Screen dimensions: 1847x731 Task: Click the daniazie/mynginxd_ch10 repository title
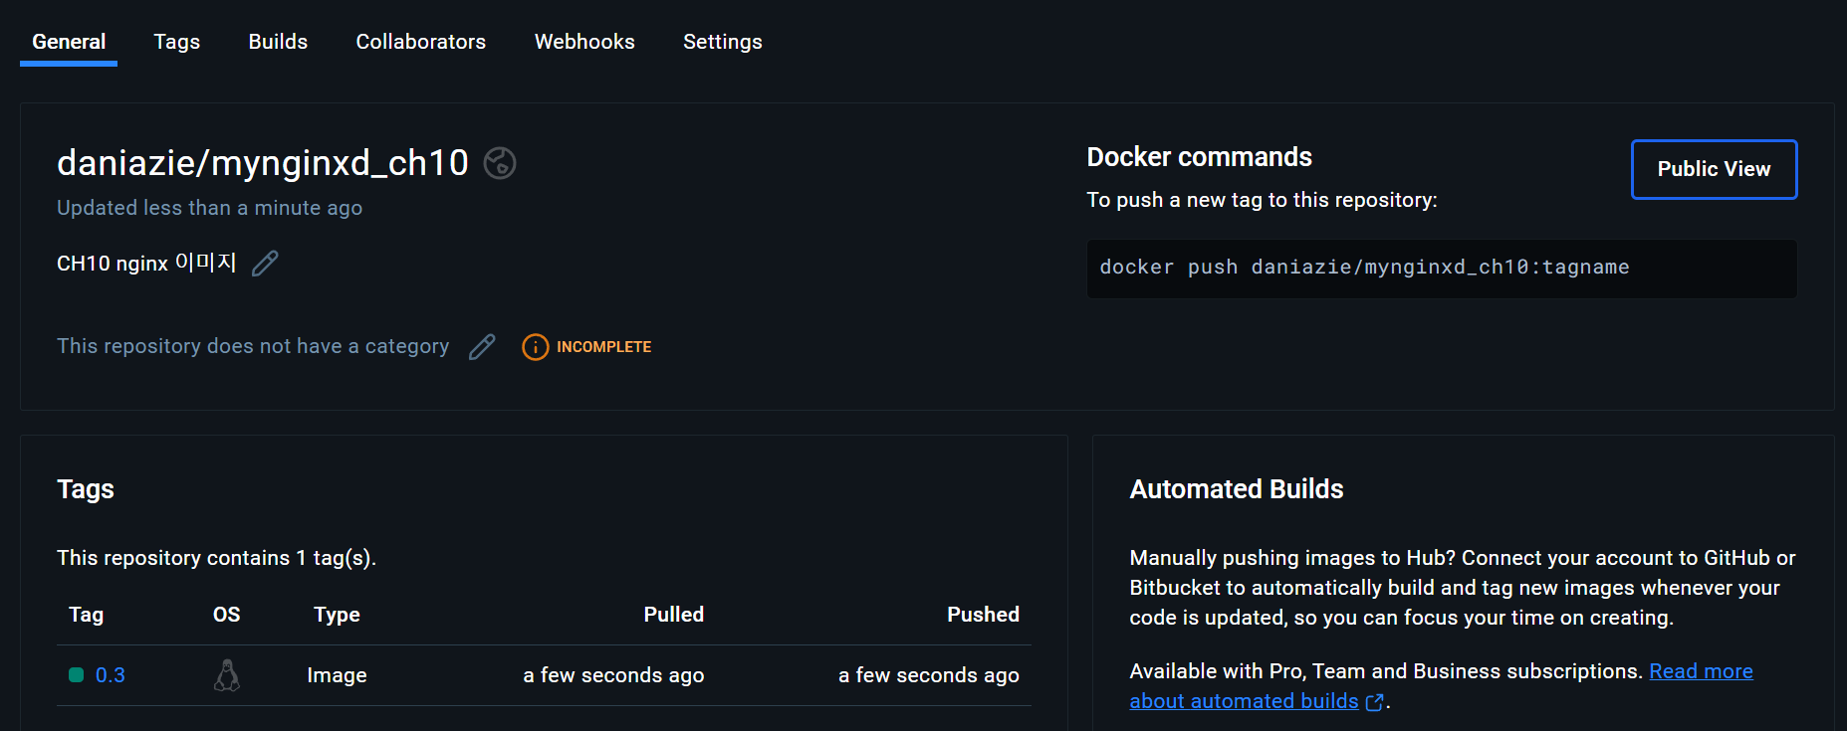click(x=262, y=163)
